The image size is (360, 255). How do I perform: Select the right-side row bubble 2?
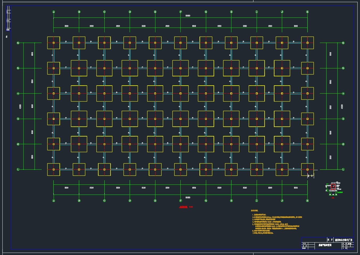tap(343, 144)
